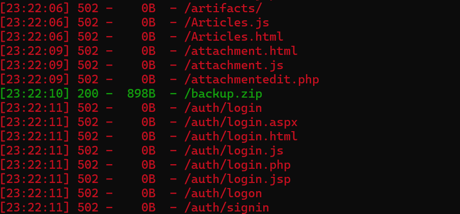460x214 pixels.
Task: Click the /auth/logon path
Action: pos(223,194)
